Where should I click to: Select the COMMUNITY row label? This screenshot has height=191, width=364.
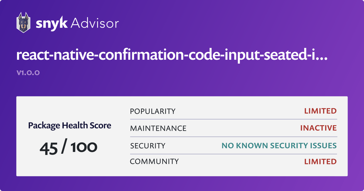[x=154, y=162]
